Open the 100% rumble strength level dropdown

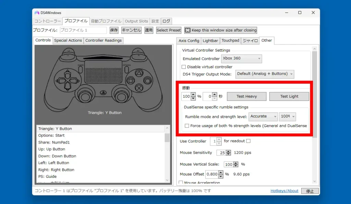click(x=287, y=117)
